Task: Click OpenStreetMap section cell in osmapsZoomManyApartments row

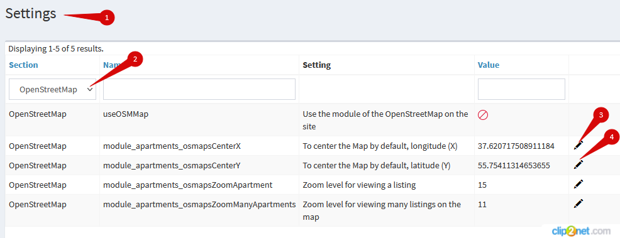Action: (x=38, y=205)
